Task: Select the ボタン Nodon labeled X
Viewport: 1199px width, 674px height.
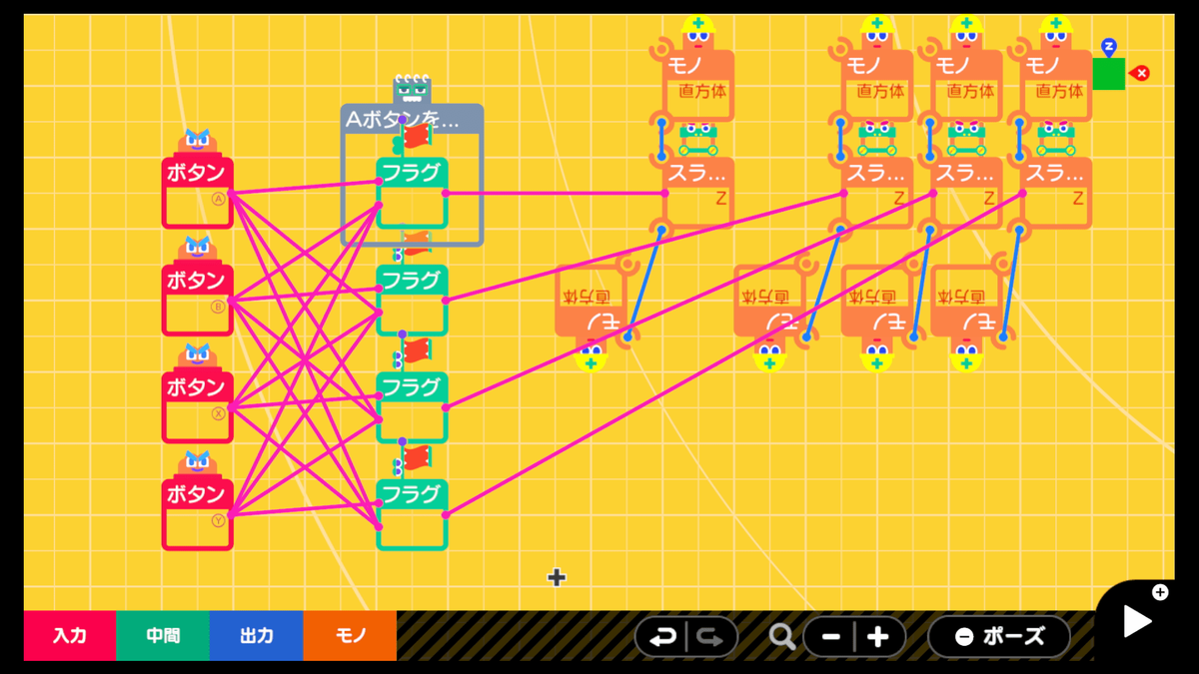Action: click(197, 407)
